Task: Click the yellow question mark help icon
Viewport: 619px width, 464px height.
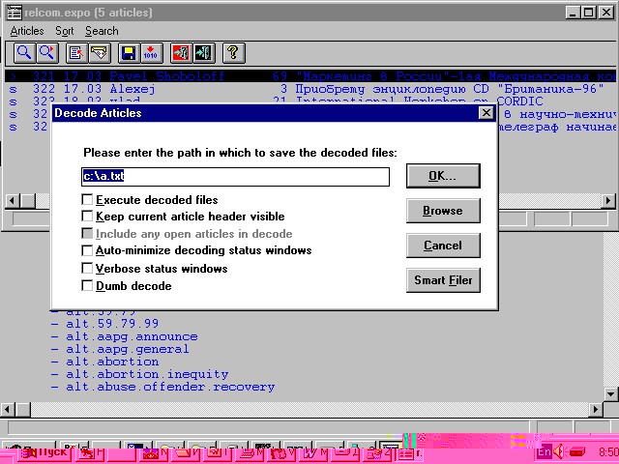Action: tap(234, 53)
